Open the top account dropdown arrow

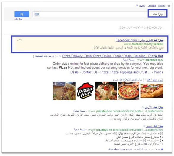[x=137, y=5]
